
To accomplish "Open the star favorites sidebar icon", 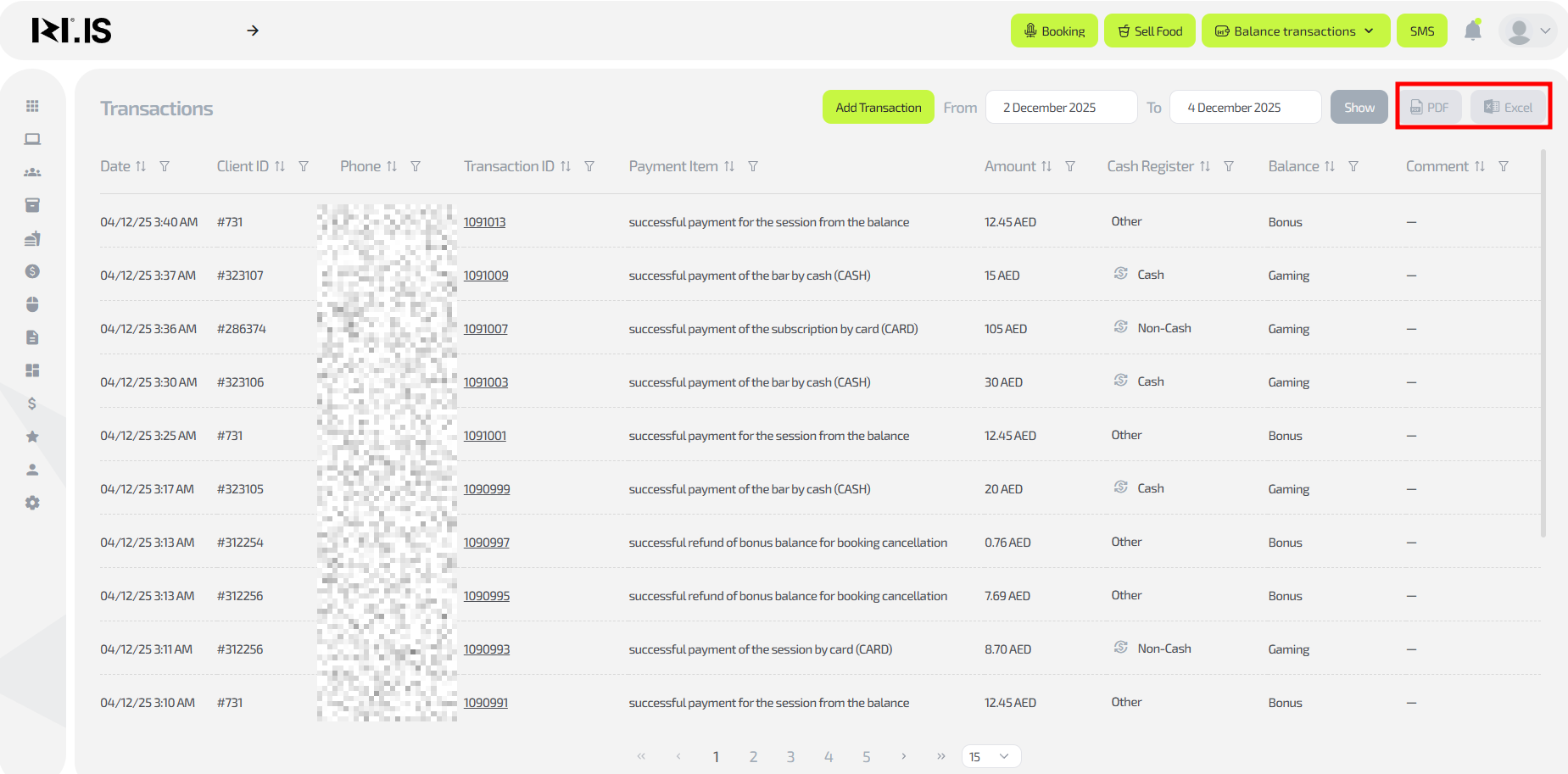I will [x=32, y=437].
